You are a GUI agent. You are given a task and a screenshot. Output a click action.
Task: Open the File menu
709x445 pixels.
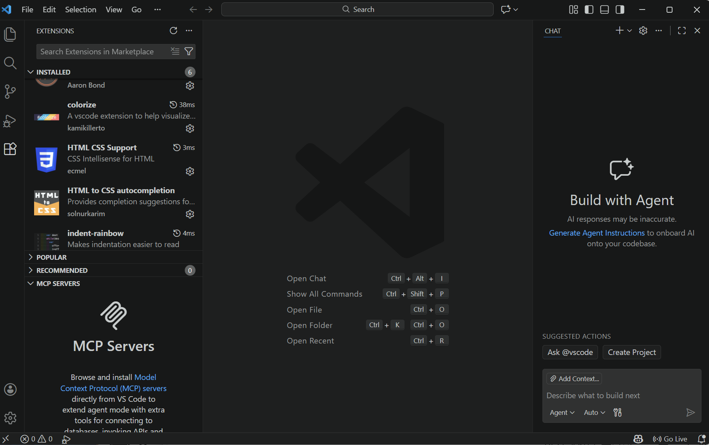pos(27,10)
